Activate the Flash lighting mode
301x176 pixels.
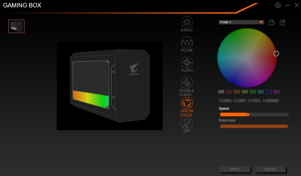pos(187,62)
